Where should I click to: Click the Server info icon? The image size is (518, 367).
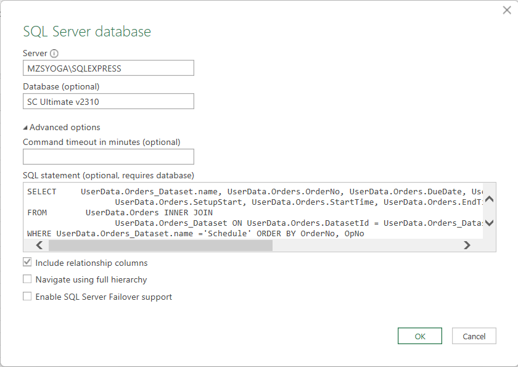pos(54,54)
